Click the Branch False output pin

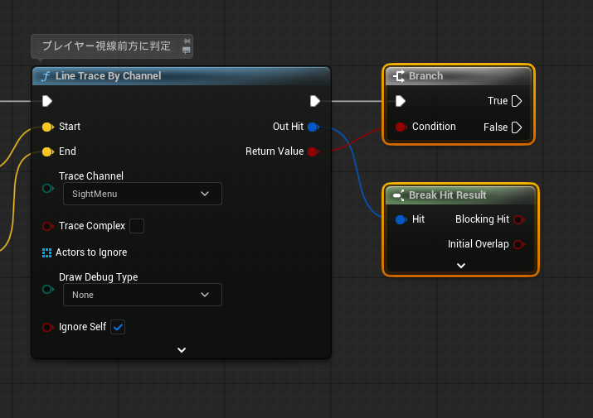[517, 127]
